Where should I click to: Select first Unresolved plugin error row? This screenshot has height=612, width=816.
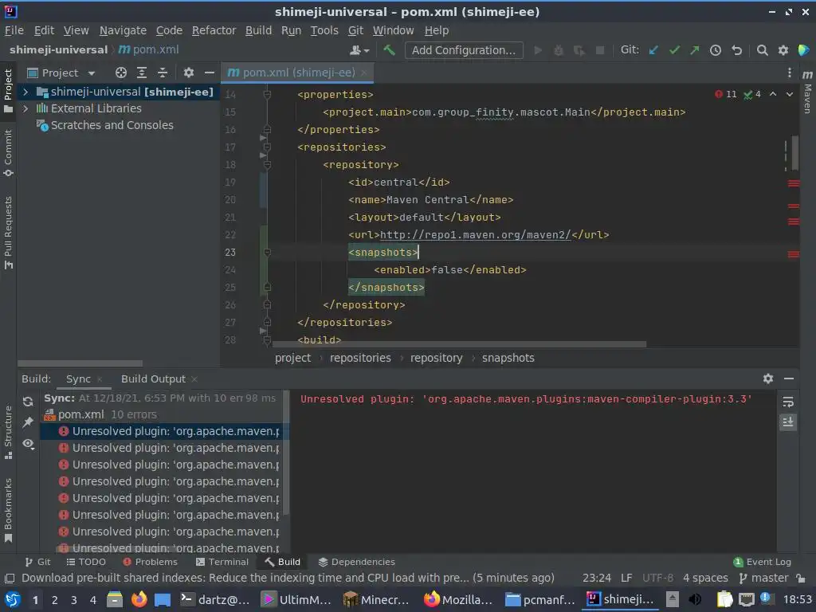(x=163, y=431)
